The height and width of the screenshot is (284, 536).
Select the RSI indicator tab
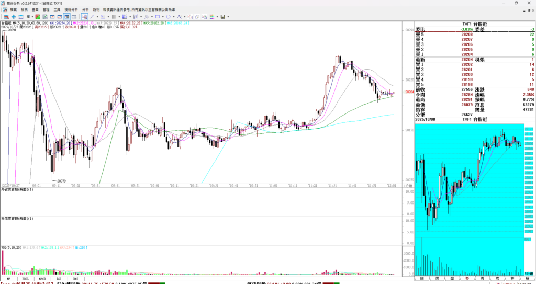coord(59,280)
